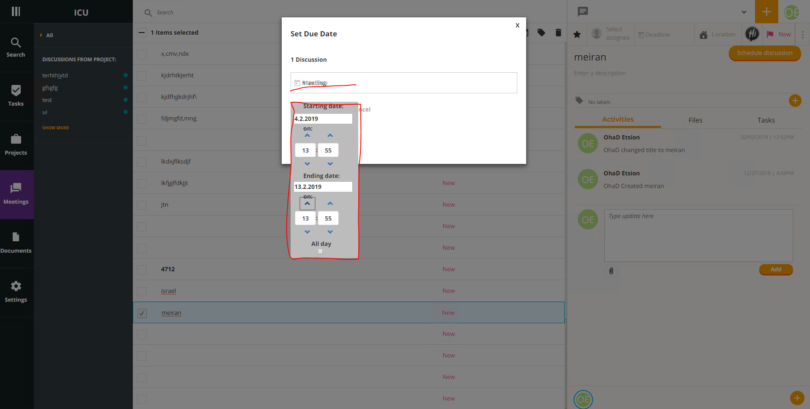Open project test in sidebar

(47, 100)
